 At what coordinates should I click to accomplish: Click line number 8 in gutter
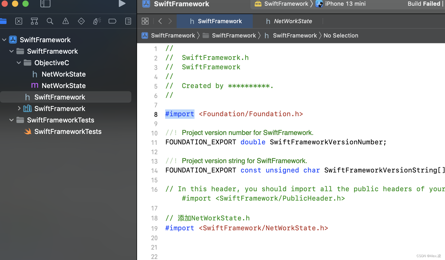tap(156, 115)
